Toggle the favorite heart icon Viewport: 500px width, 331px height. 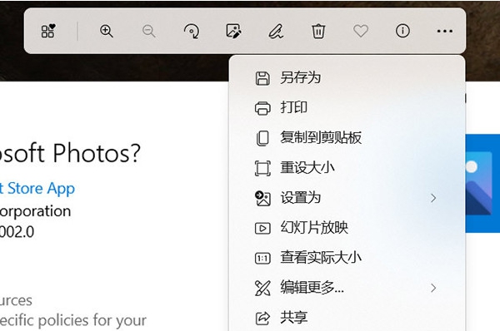point(361,32)
